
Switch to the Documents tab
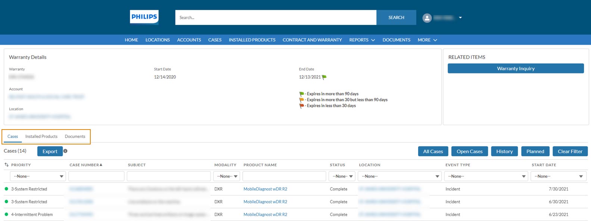tap(75, 137)
